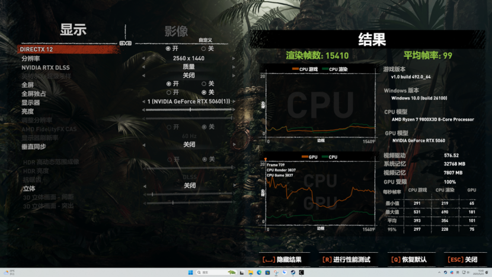492x277 pixels.
Task: Open File Explorer from the taskbar
Action: (250, 273)
